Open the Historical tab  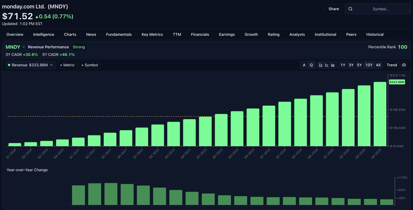[x=375, y=34]
